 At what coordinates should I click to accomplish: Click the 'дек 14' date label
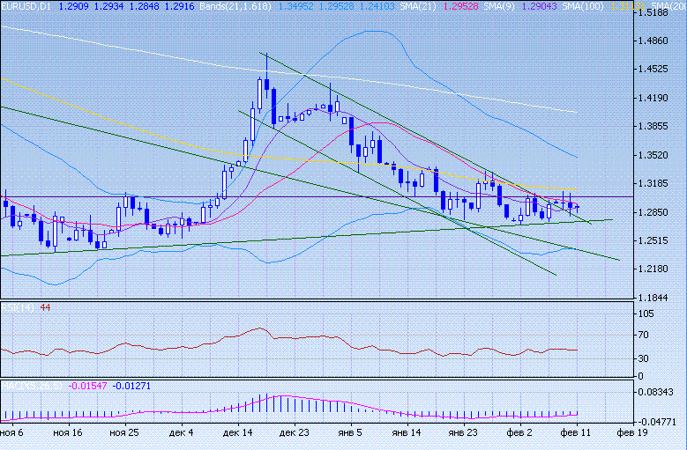click(x=237, y=433)
